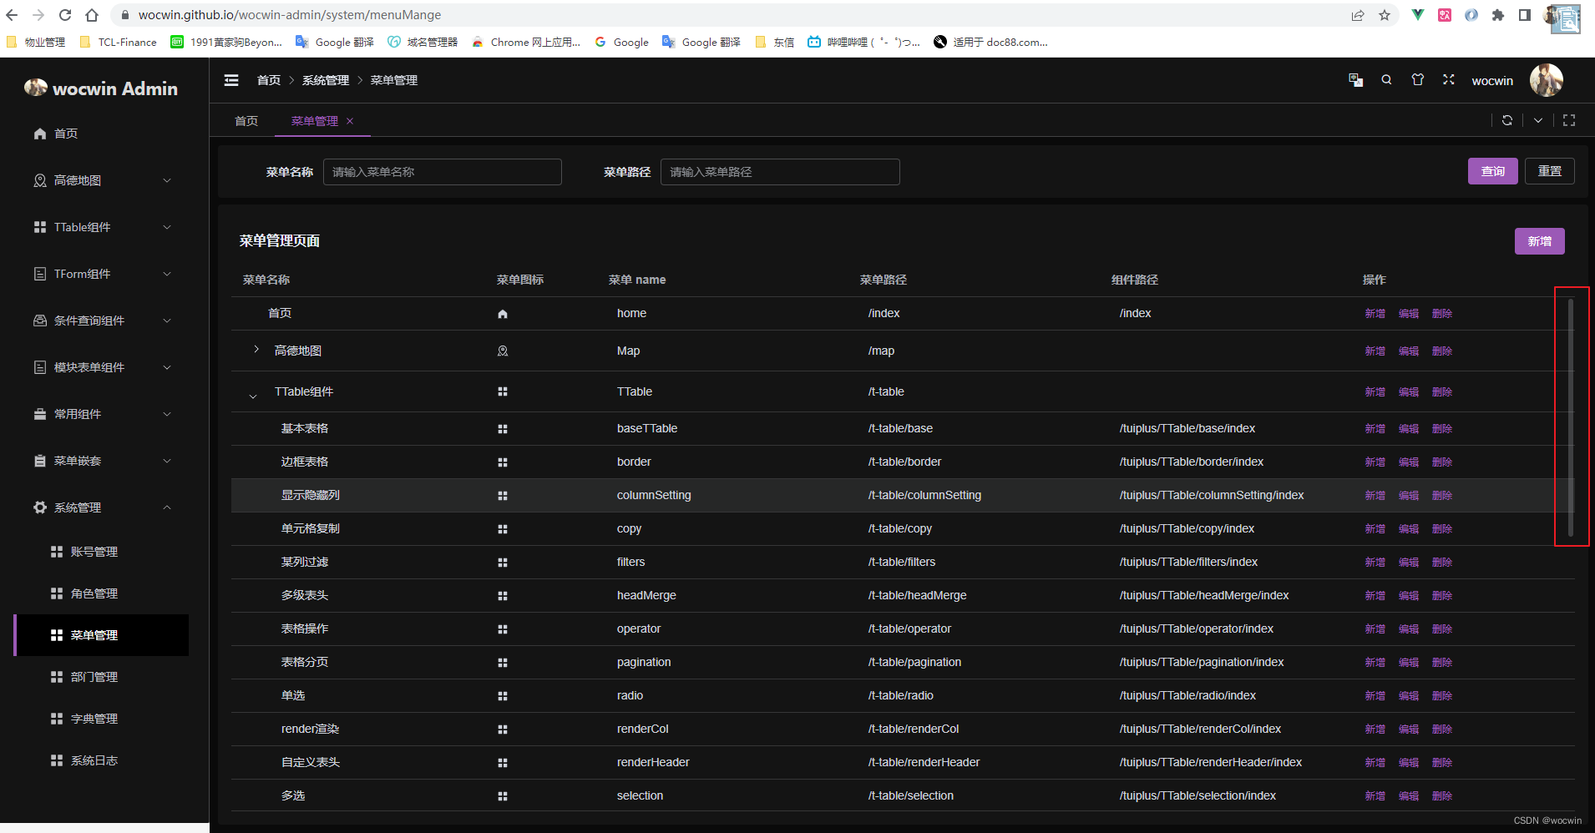Click the 查询 search button
This screenshot has height=833, width=1595.
tap(1492, 171)
